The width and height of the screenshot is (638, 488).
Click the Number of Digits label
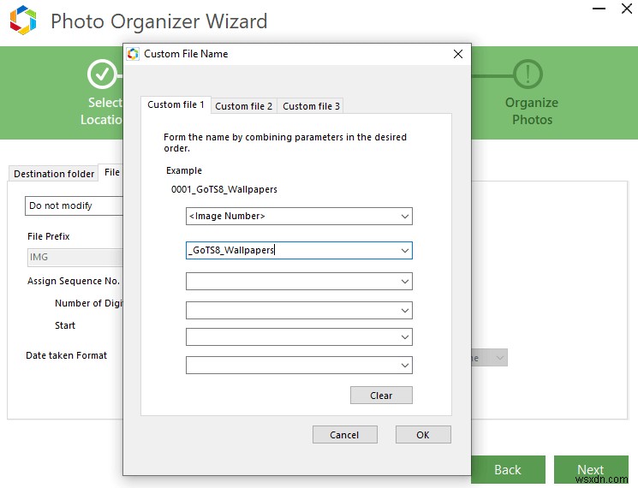click(89, 303)
